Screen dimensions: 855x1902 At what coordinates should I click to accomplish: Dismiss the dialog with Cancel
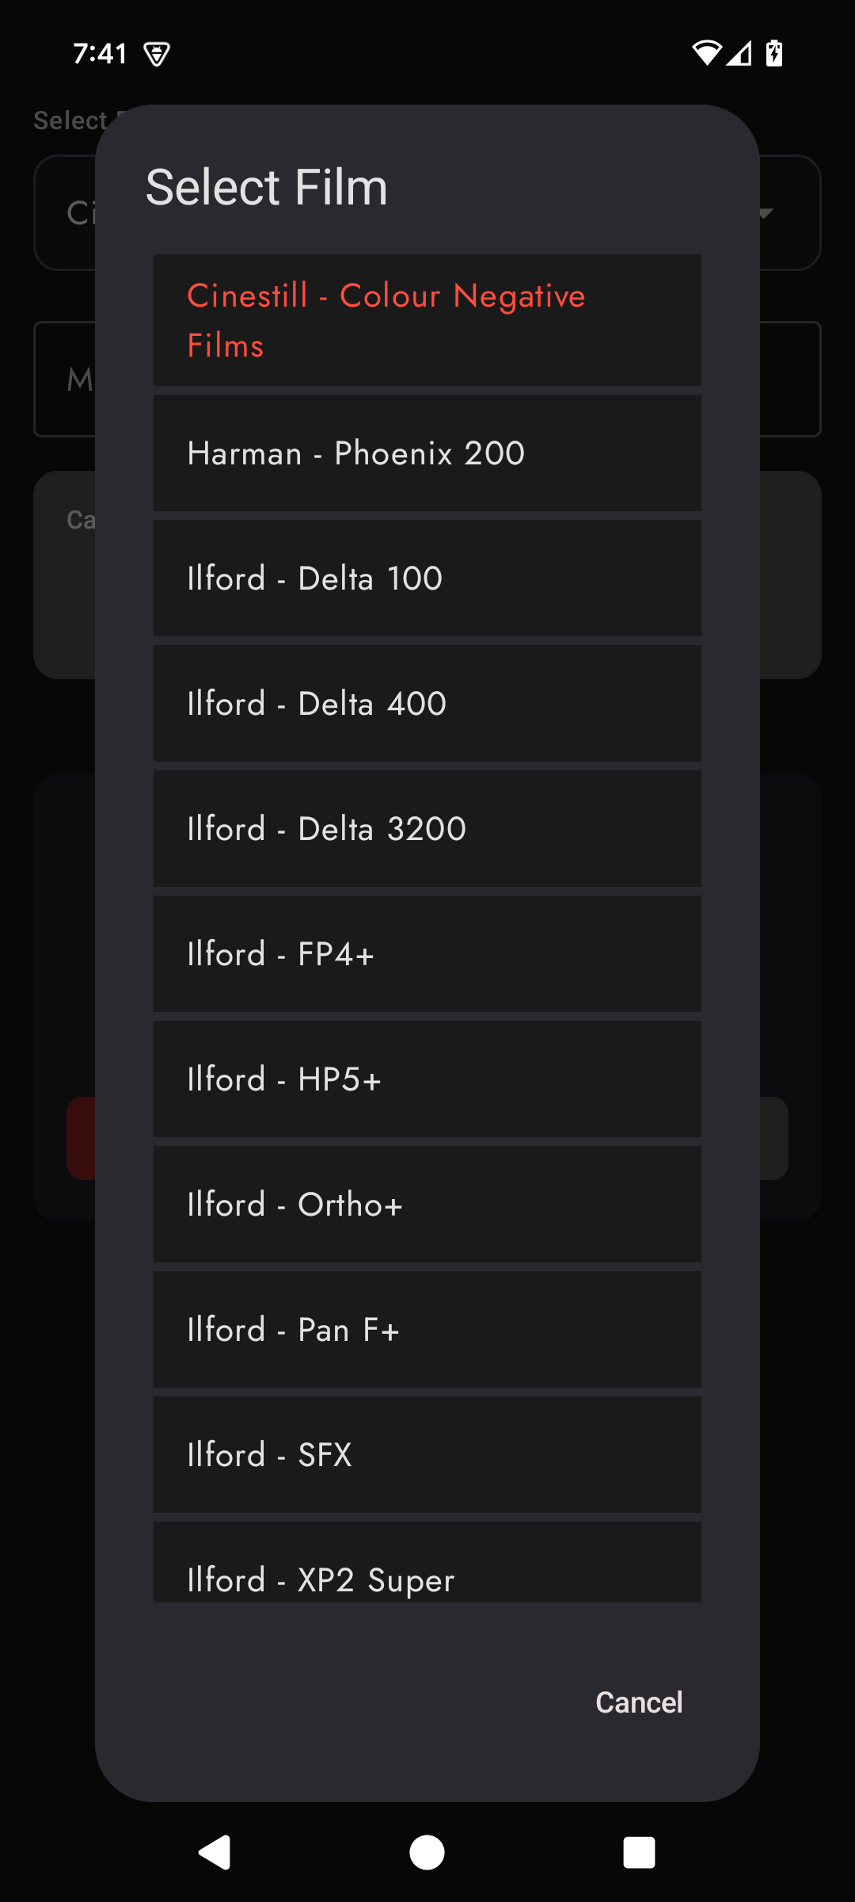coord(639,1701)
